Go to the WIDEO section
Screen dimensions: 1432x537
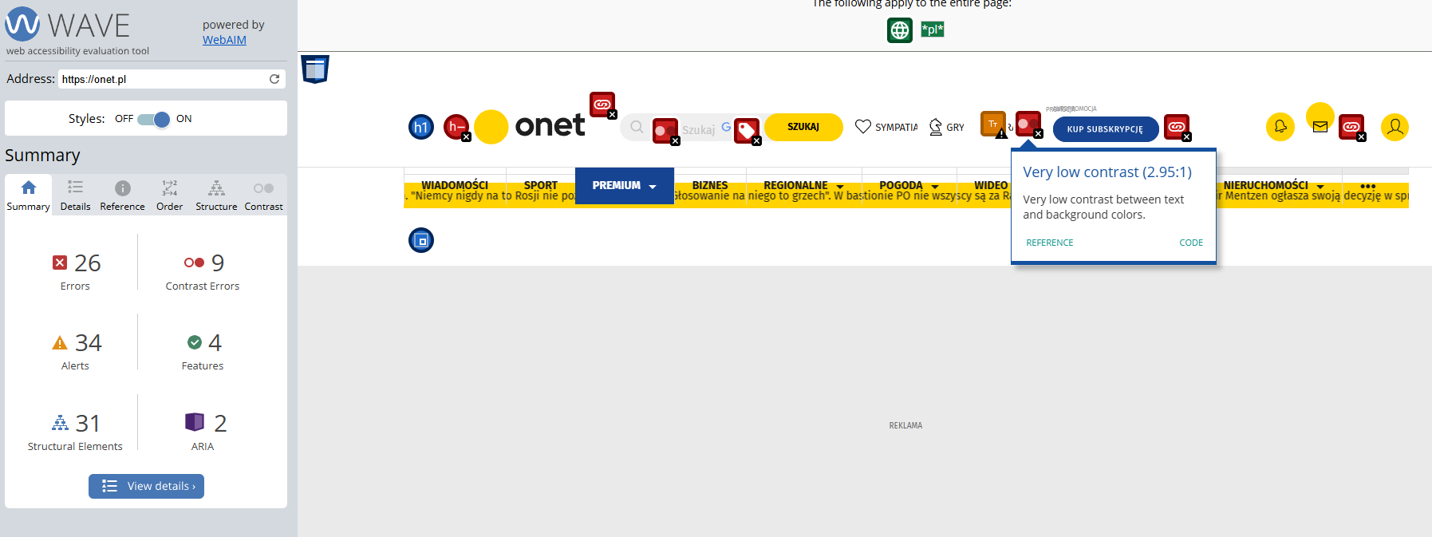[991, 185]
